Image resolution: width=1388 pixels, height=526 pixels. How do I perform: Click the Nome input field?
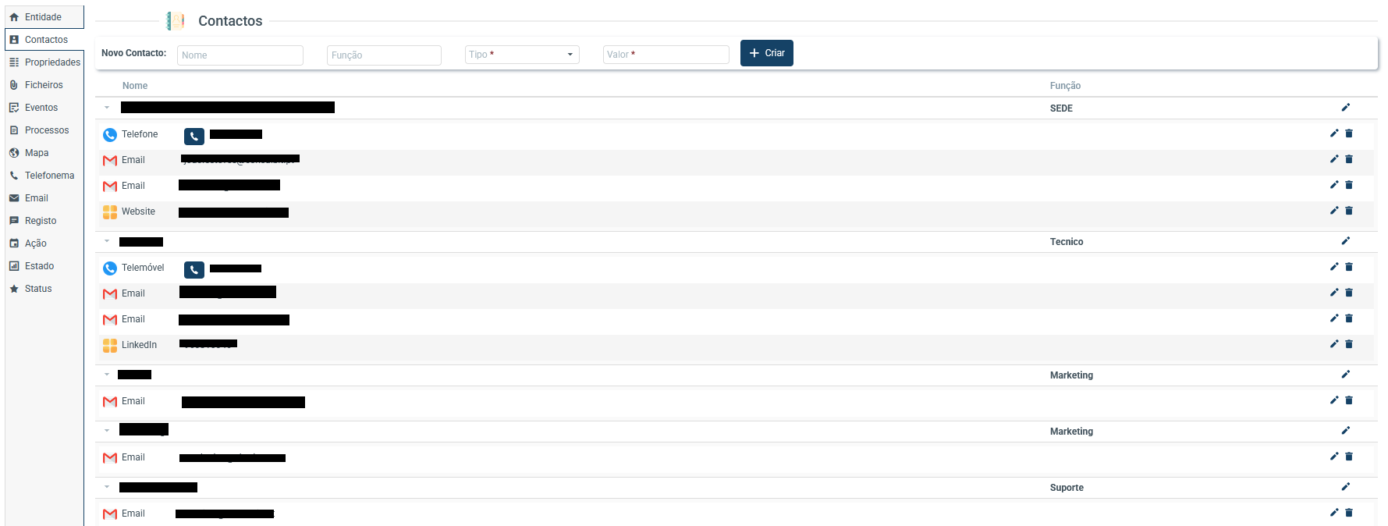click(x=240, y=55)
